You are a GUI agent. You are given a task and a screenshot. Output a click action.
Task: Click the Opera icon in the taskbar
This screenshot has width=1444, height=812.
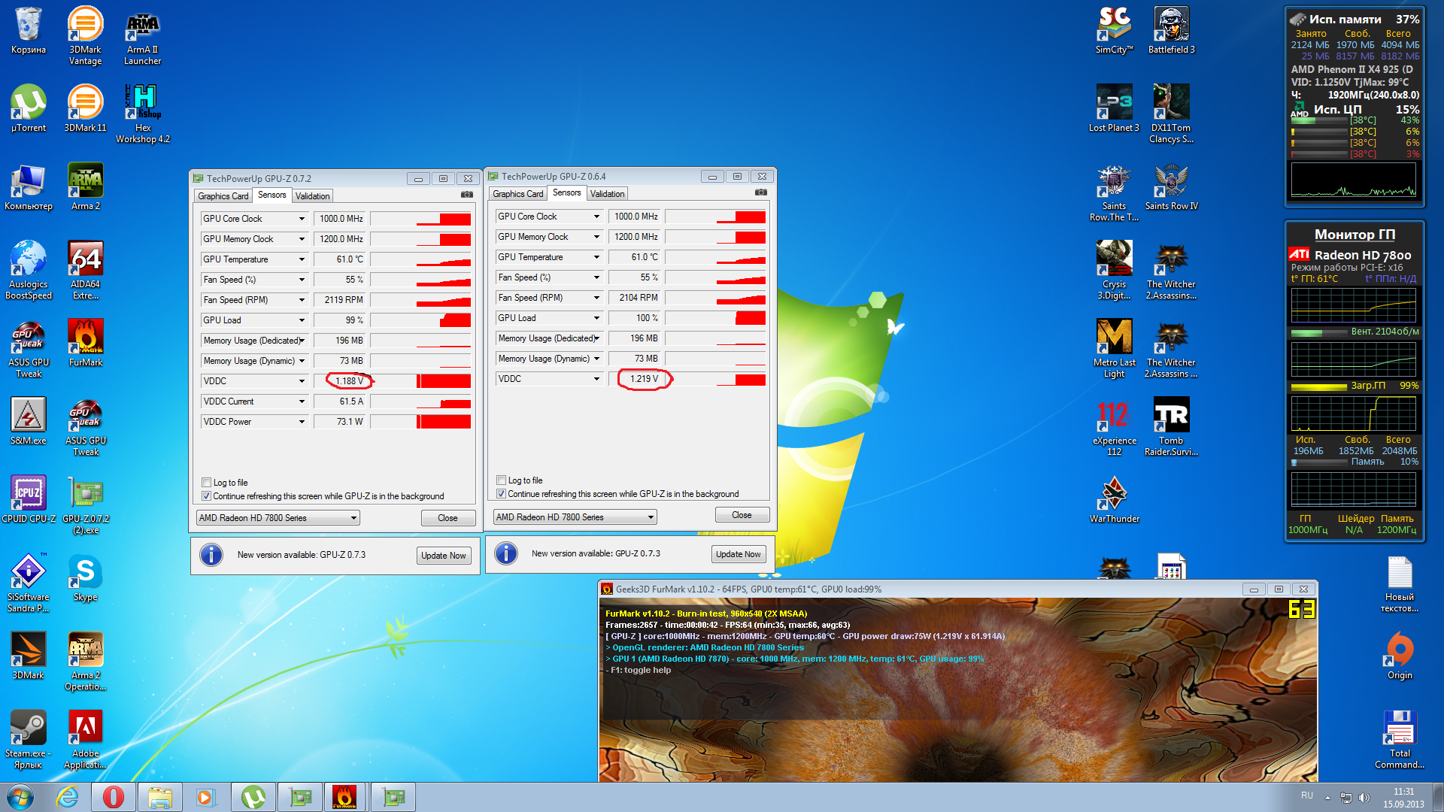click(114, 797)
